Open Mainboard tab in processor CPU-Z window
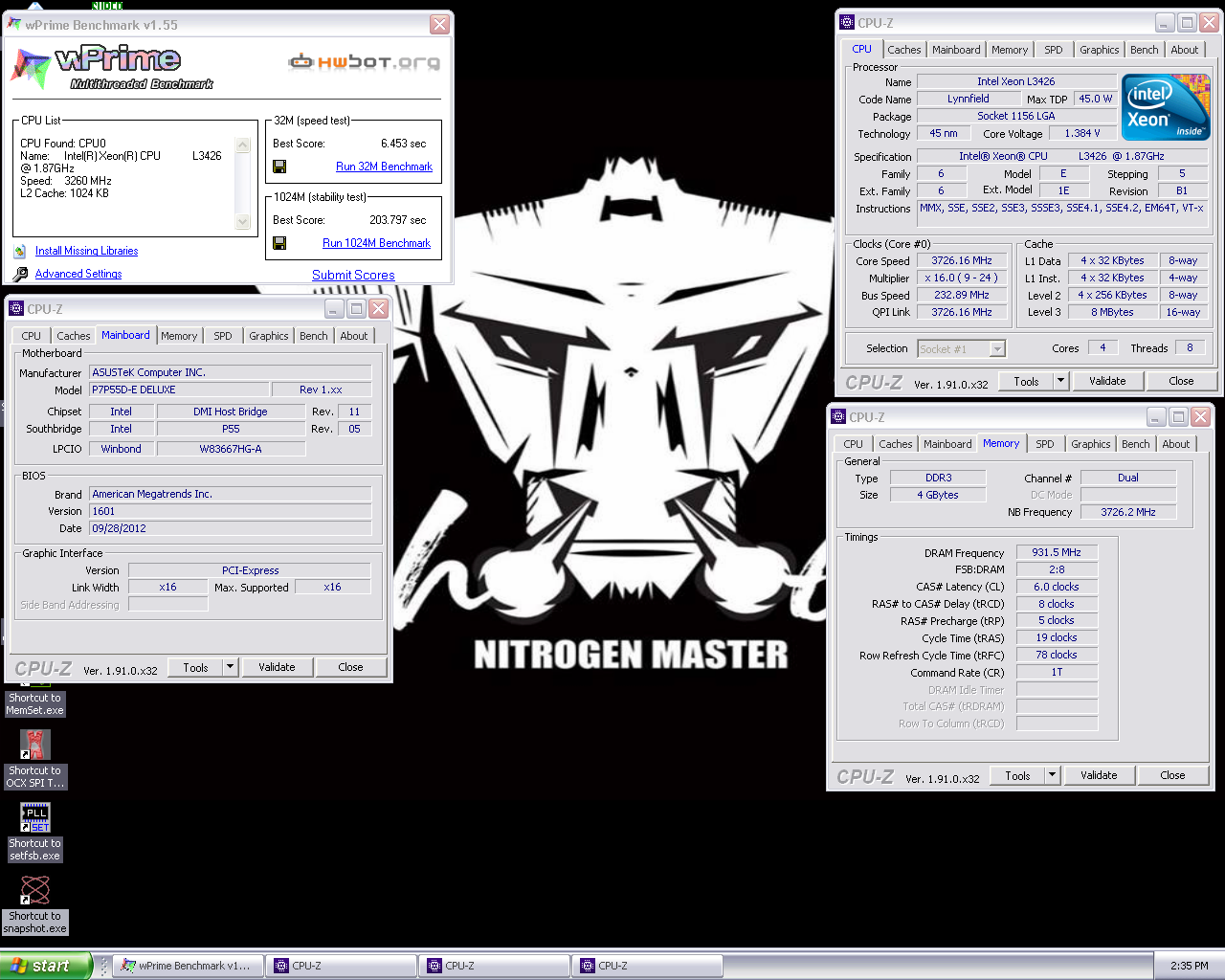 (x=956, y=50)
